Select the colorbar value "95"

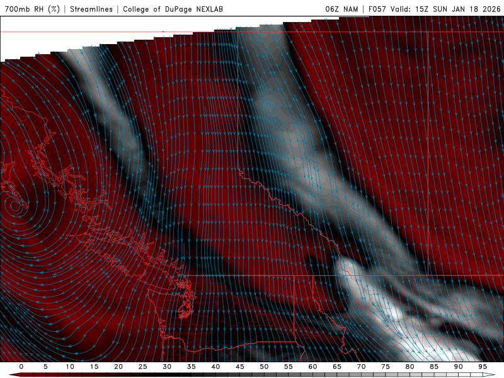(x=483, y=367)
